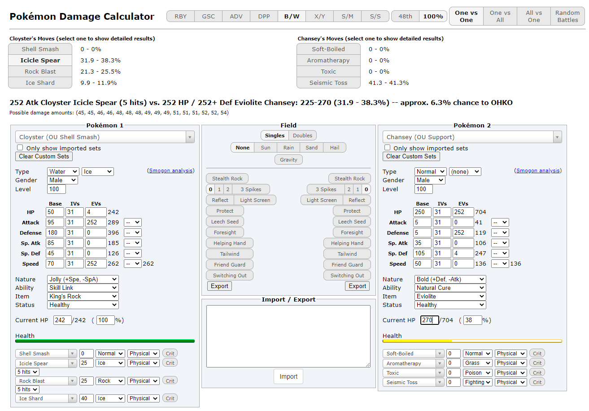Click Cloyster's Level input field
This screenshot has height=411, width=589.
[57, 189]
